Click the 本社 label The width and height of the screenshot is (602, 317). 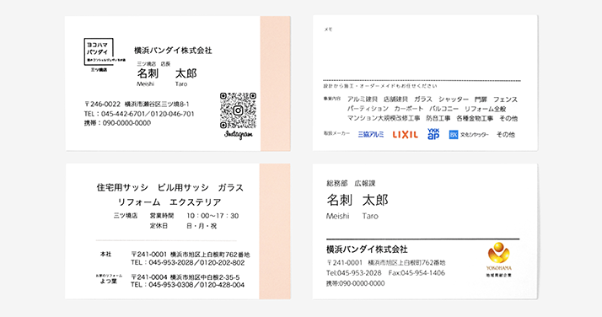pos(105,255)
